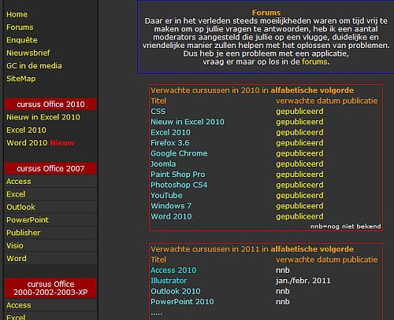Follow the yellow forums link in announcement
Image resolution: width=394 pixels, height=320 pixels.
[x=314, y=62]
